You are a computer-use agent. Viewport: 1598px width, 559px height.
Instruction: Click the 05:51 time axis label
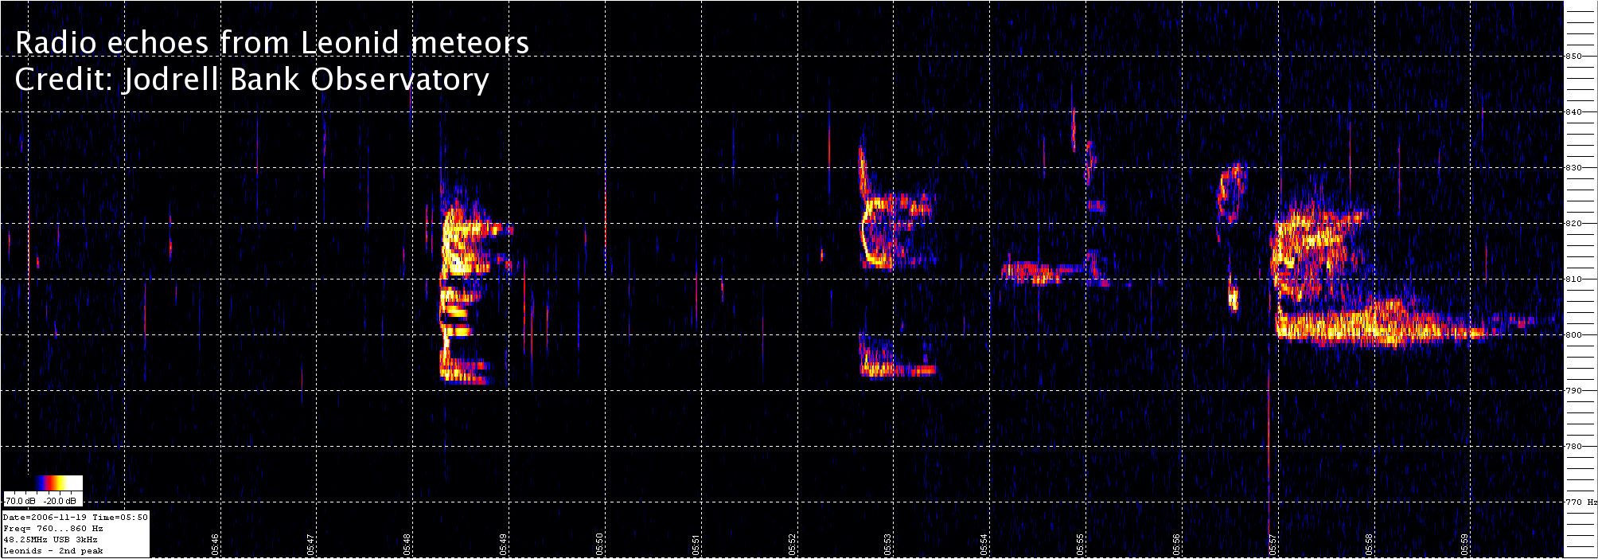(x=696, y=544)
